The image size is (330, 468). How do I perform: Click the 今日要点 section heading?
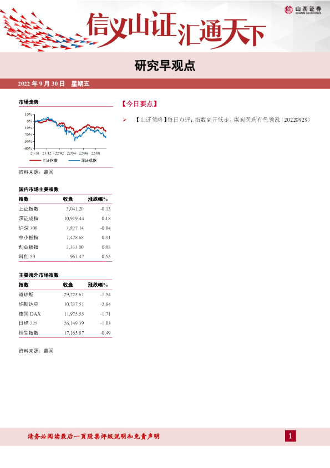pos(140,104)
